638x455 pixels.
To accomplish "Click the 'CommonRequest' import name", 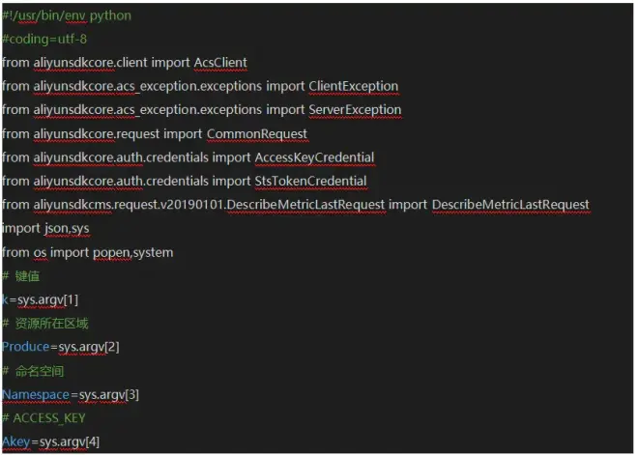I will pos(257,133).
